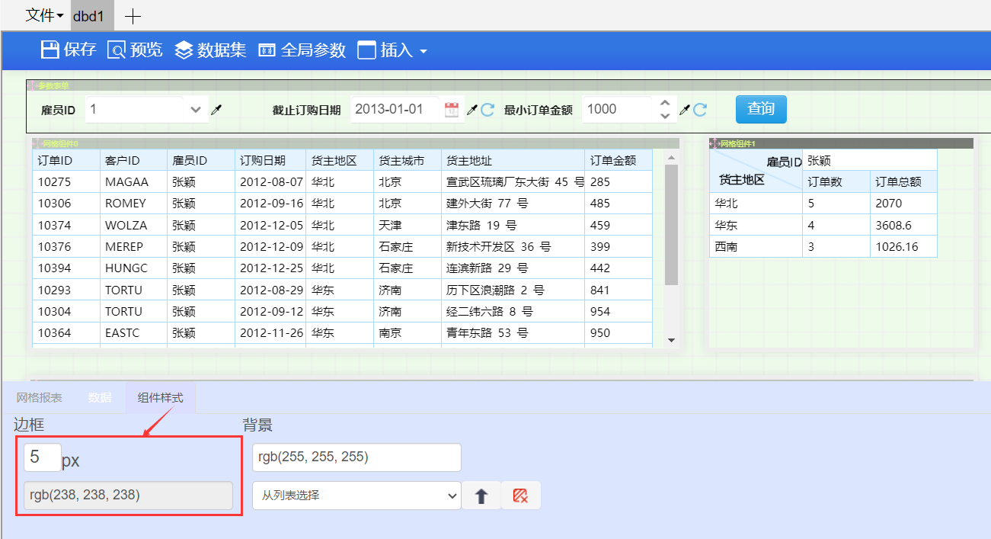Click the refresh icon beside 最小订单金额
The image size is (991, 539).
click(700, 110)
